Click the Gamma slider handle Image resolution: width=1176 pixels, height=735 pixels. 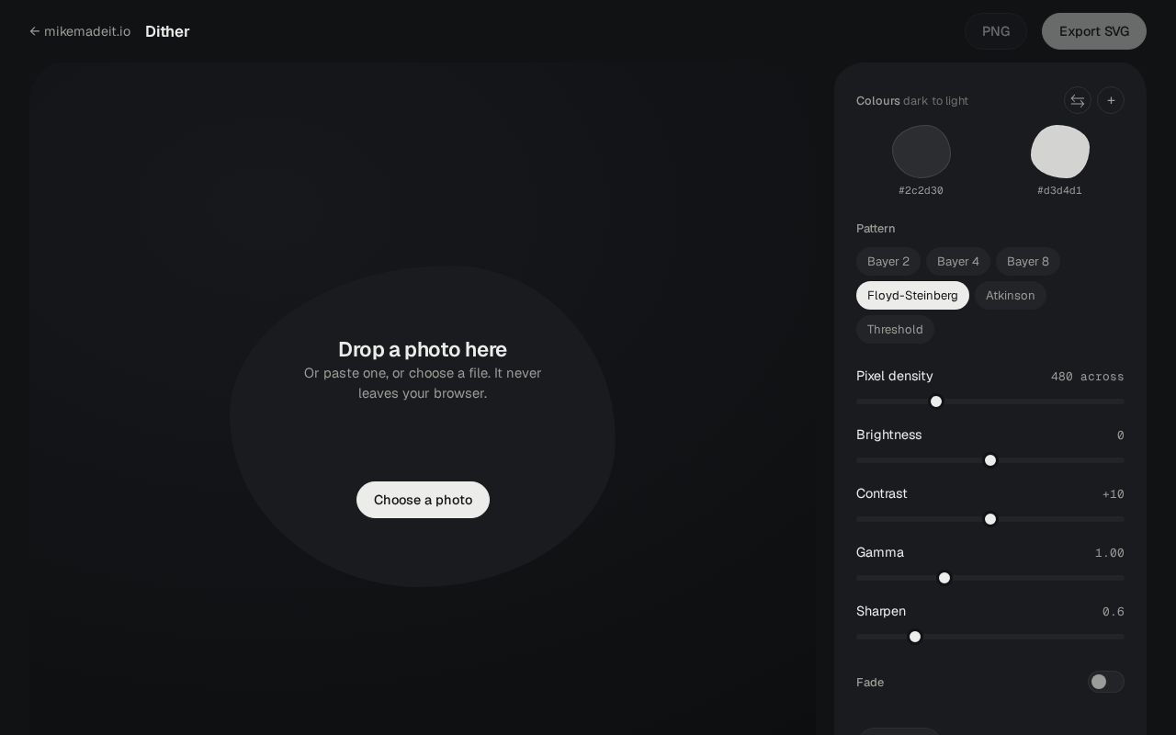coord(944,578)
